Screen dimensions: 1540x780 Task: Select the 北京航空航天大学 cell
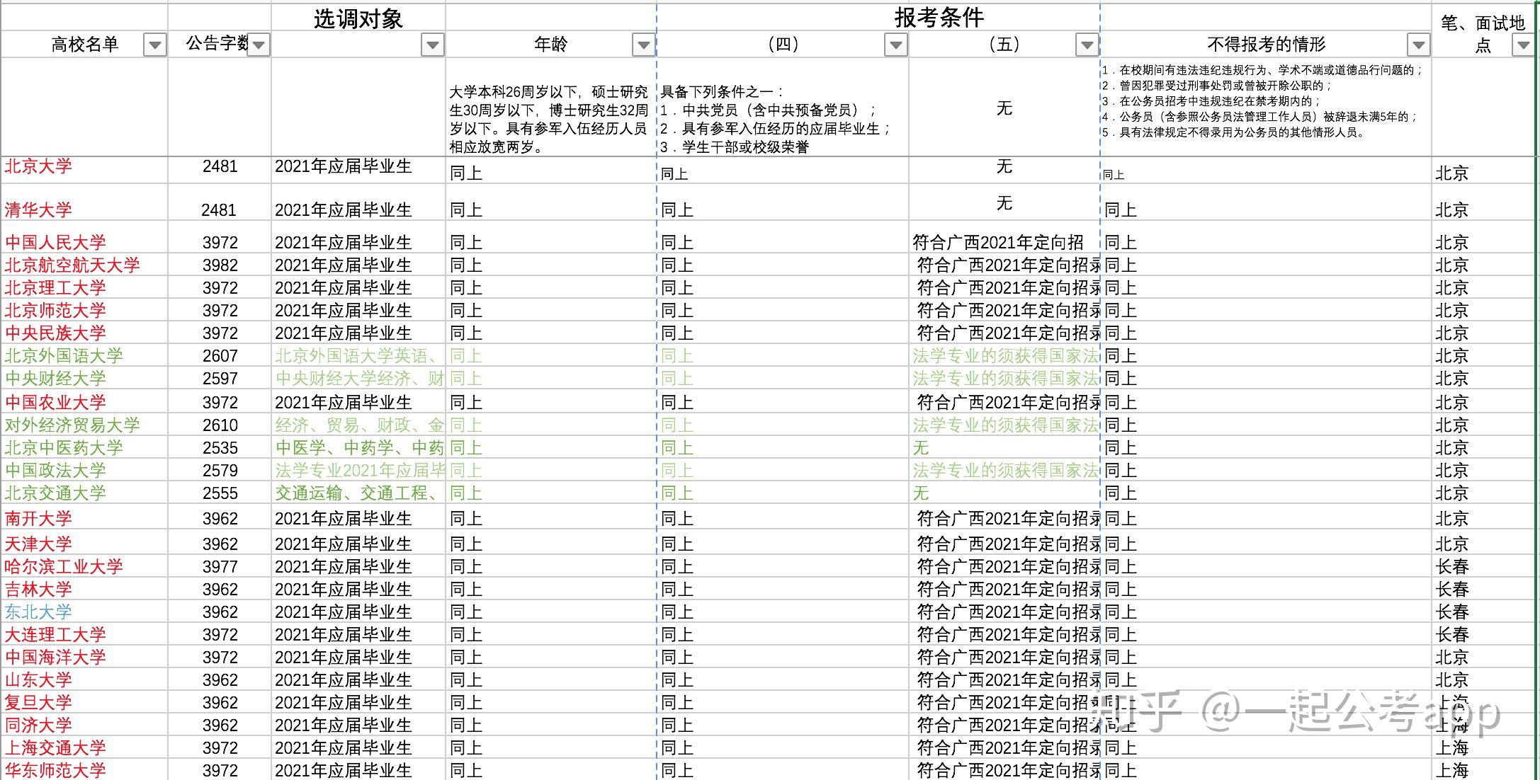pyautogui.click(x=84, y=265)
